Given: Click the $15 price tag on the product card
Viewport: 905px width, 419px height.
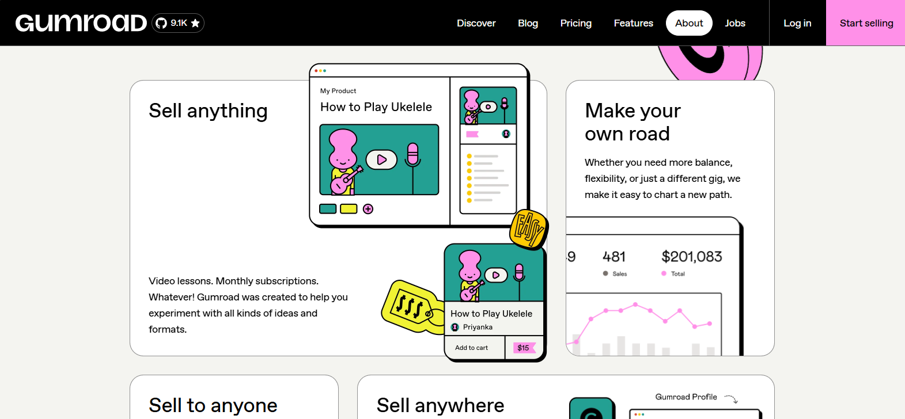Looking at the screenshot, I should pyautogui.click(x=524, y=348).
